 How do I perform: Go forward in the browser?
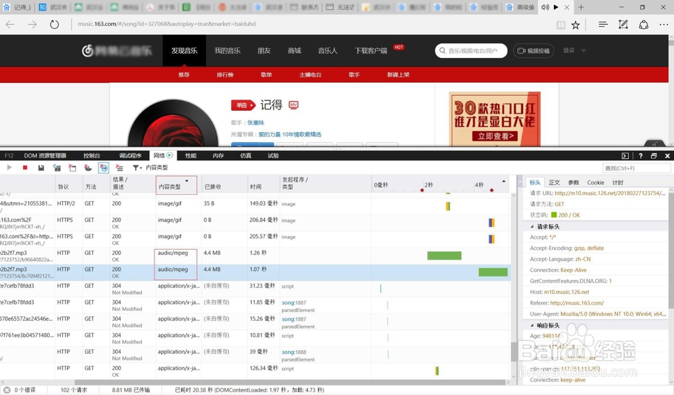[x=32, y=24]
